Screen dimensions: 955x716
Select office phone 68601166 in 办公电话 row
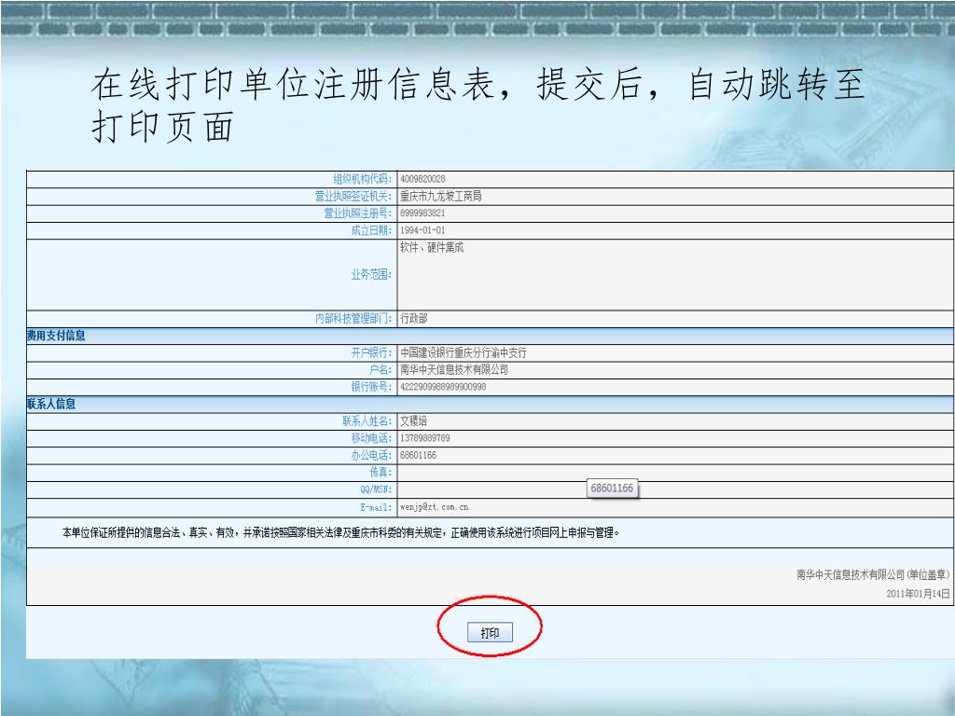419,455
